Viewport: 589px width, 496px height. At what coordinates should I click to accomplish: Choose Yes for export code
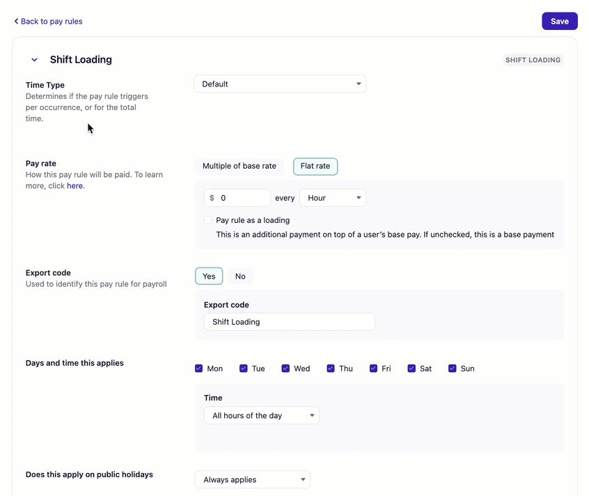[x=209, y=276]
